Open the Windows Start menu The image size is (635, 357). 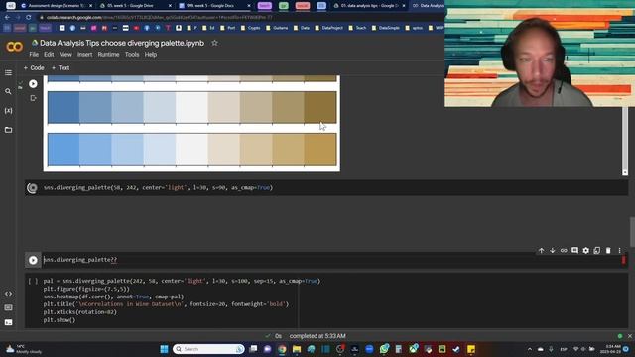(x=164, y=349)
